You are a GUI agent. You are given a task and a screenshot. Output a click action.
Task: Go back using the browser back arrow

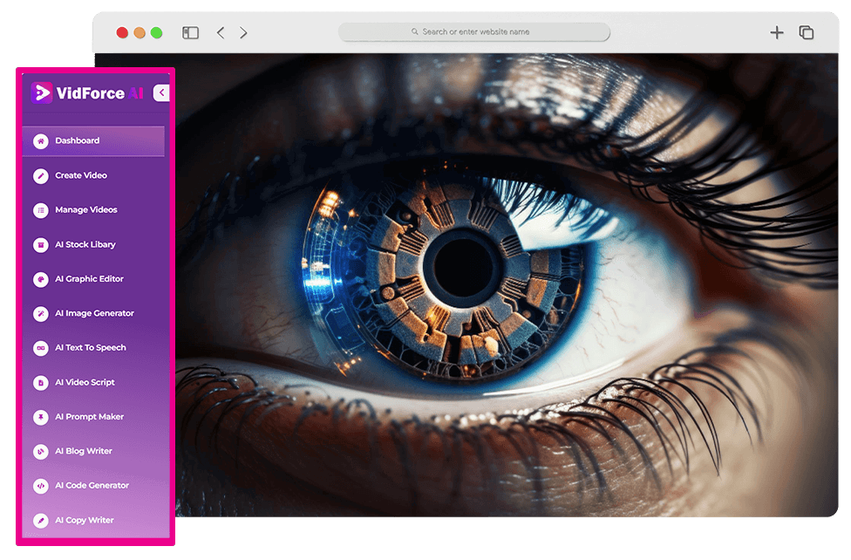coord(221,32)
